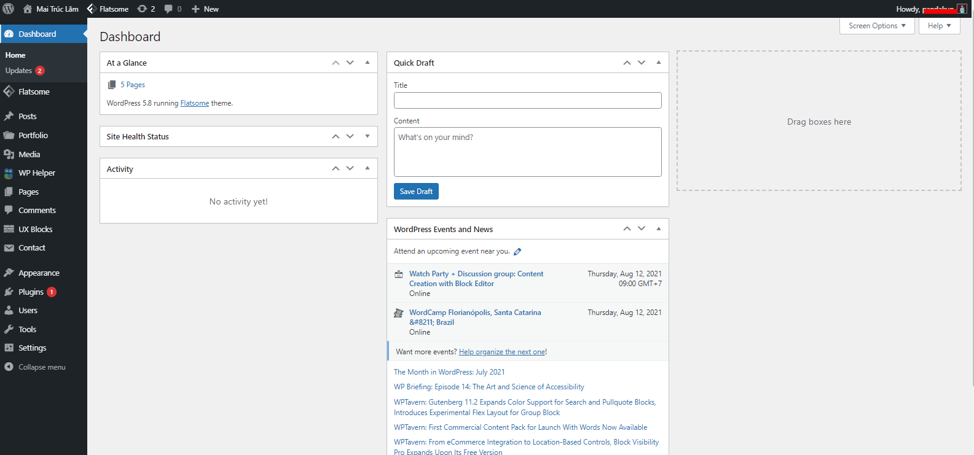This screenshot has width=974, height=455.
Task: Open the Media library menu
Action: coord(43,154)
